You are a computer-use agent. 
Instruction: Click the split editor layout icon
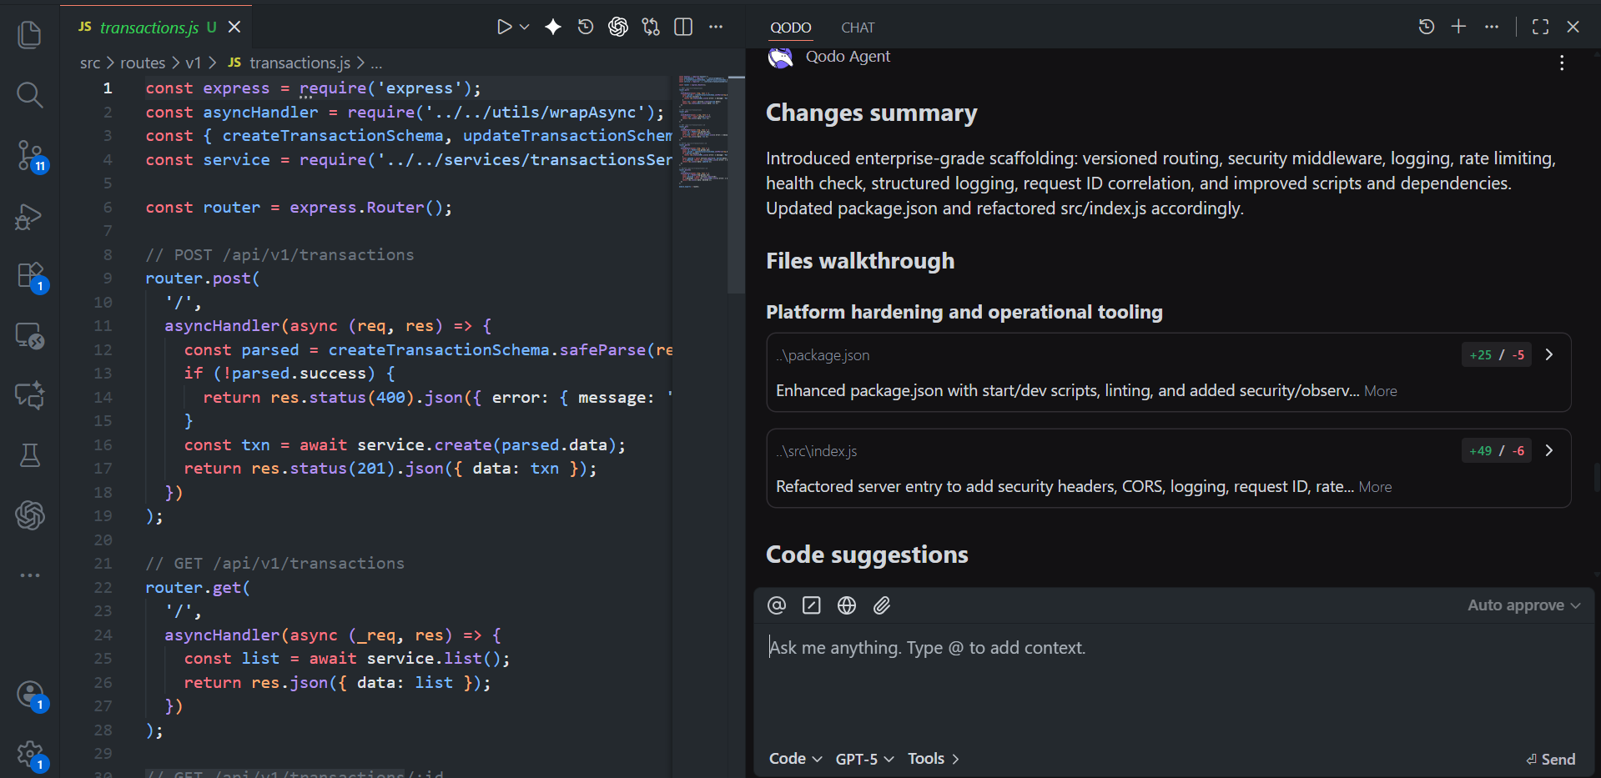coord(683,28)
